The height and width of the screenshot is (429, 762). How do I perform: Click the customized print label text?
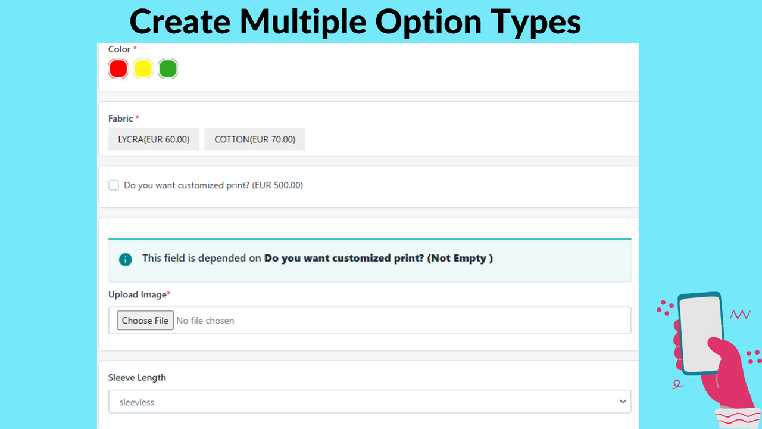point(213,185)
